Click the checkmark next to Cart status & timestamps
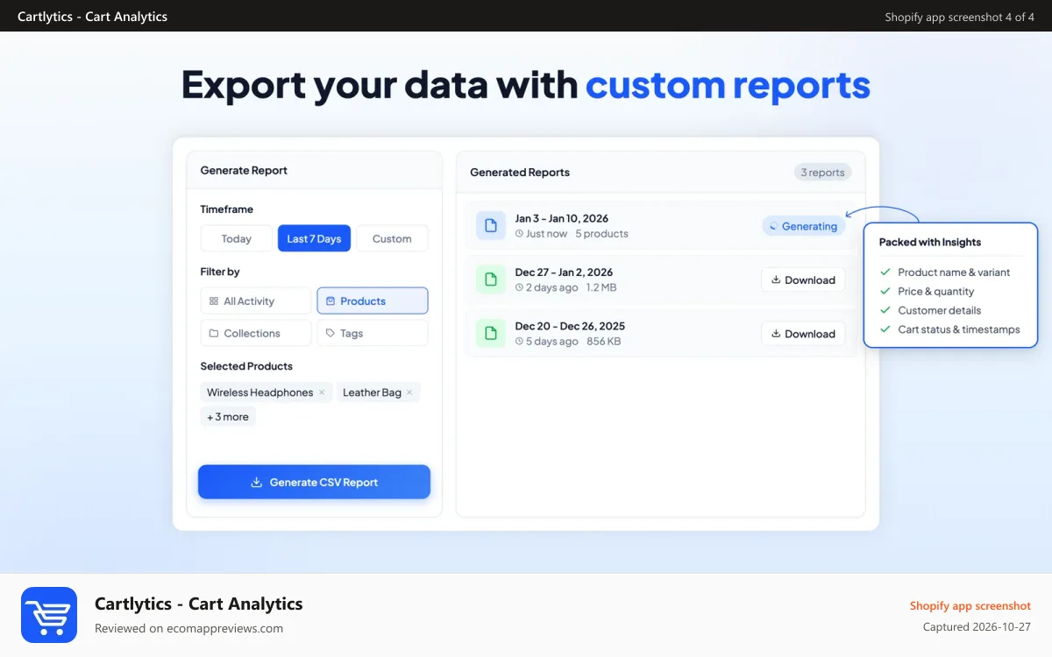 click(x=885, y=329)
